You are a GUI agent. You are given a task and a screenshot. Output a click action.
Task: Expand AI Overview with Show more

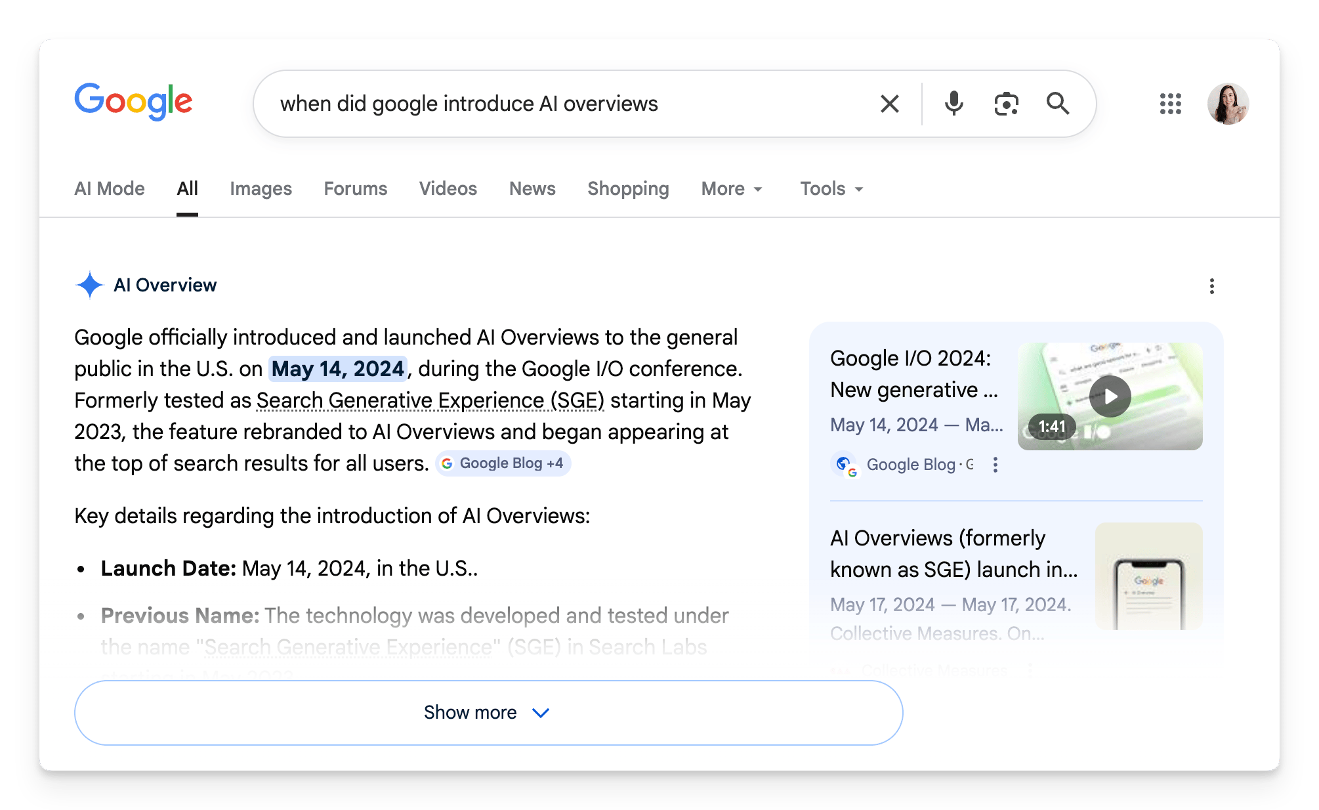488,712
